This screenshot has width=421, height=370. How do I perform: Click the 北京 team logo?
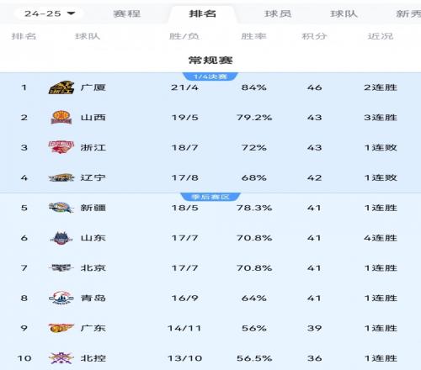click(61, 268)
